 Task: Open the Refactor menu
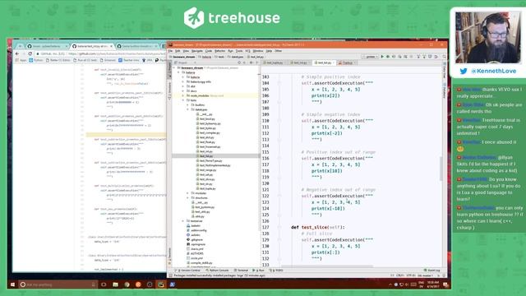click(219, 51)
